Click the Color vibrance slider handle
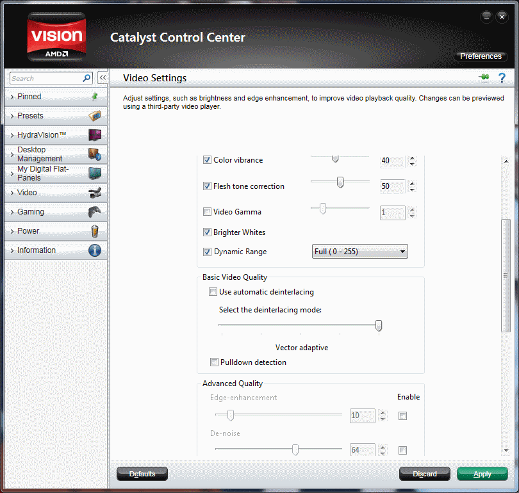 335,159
